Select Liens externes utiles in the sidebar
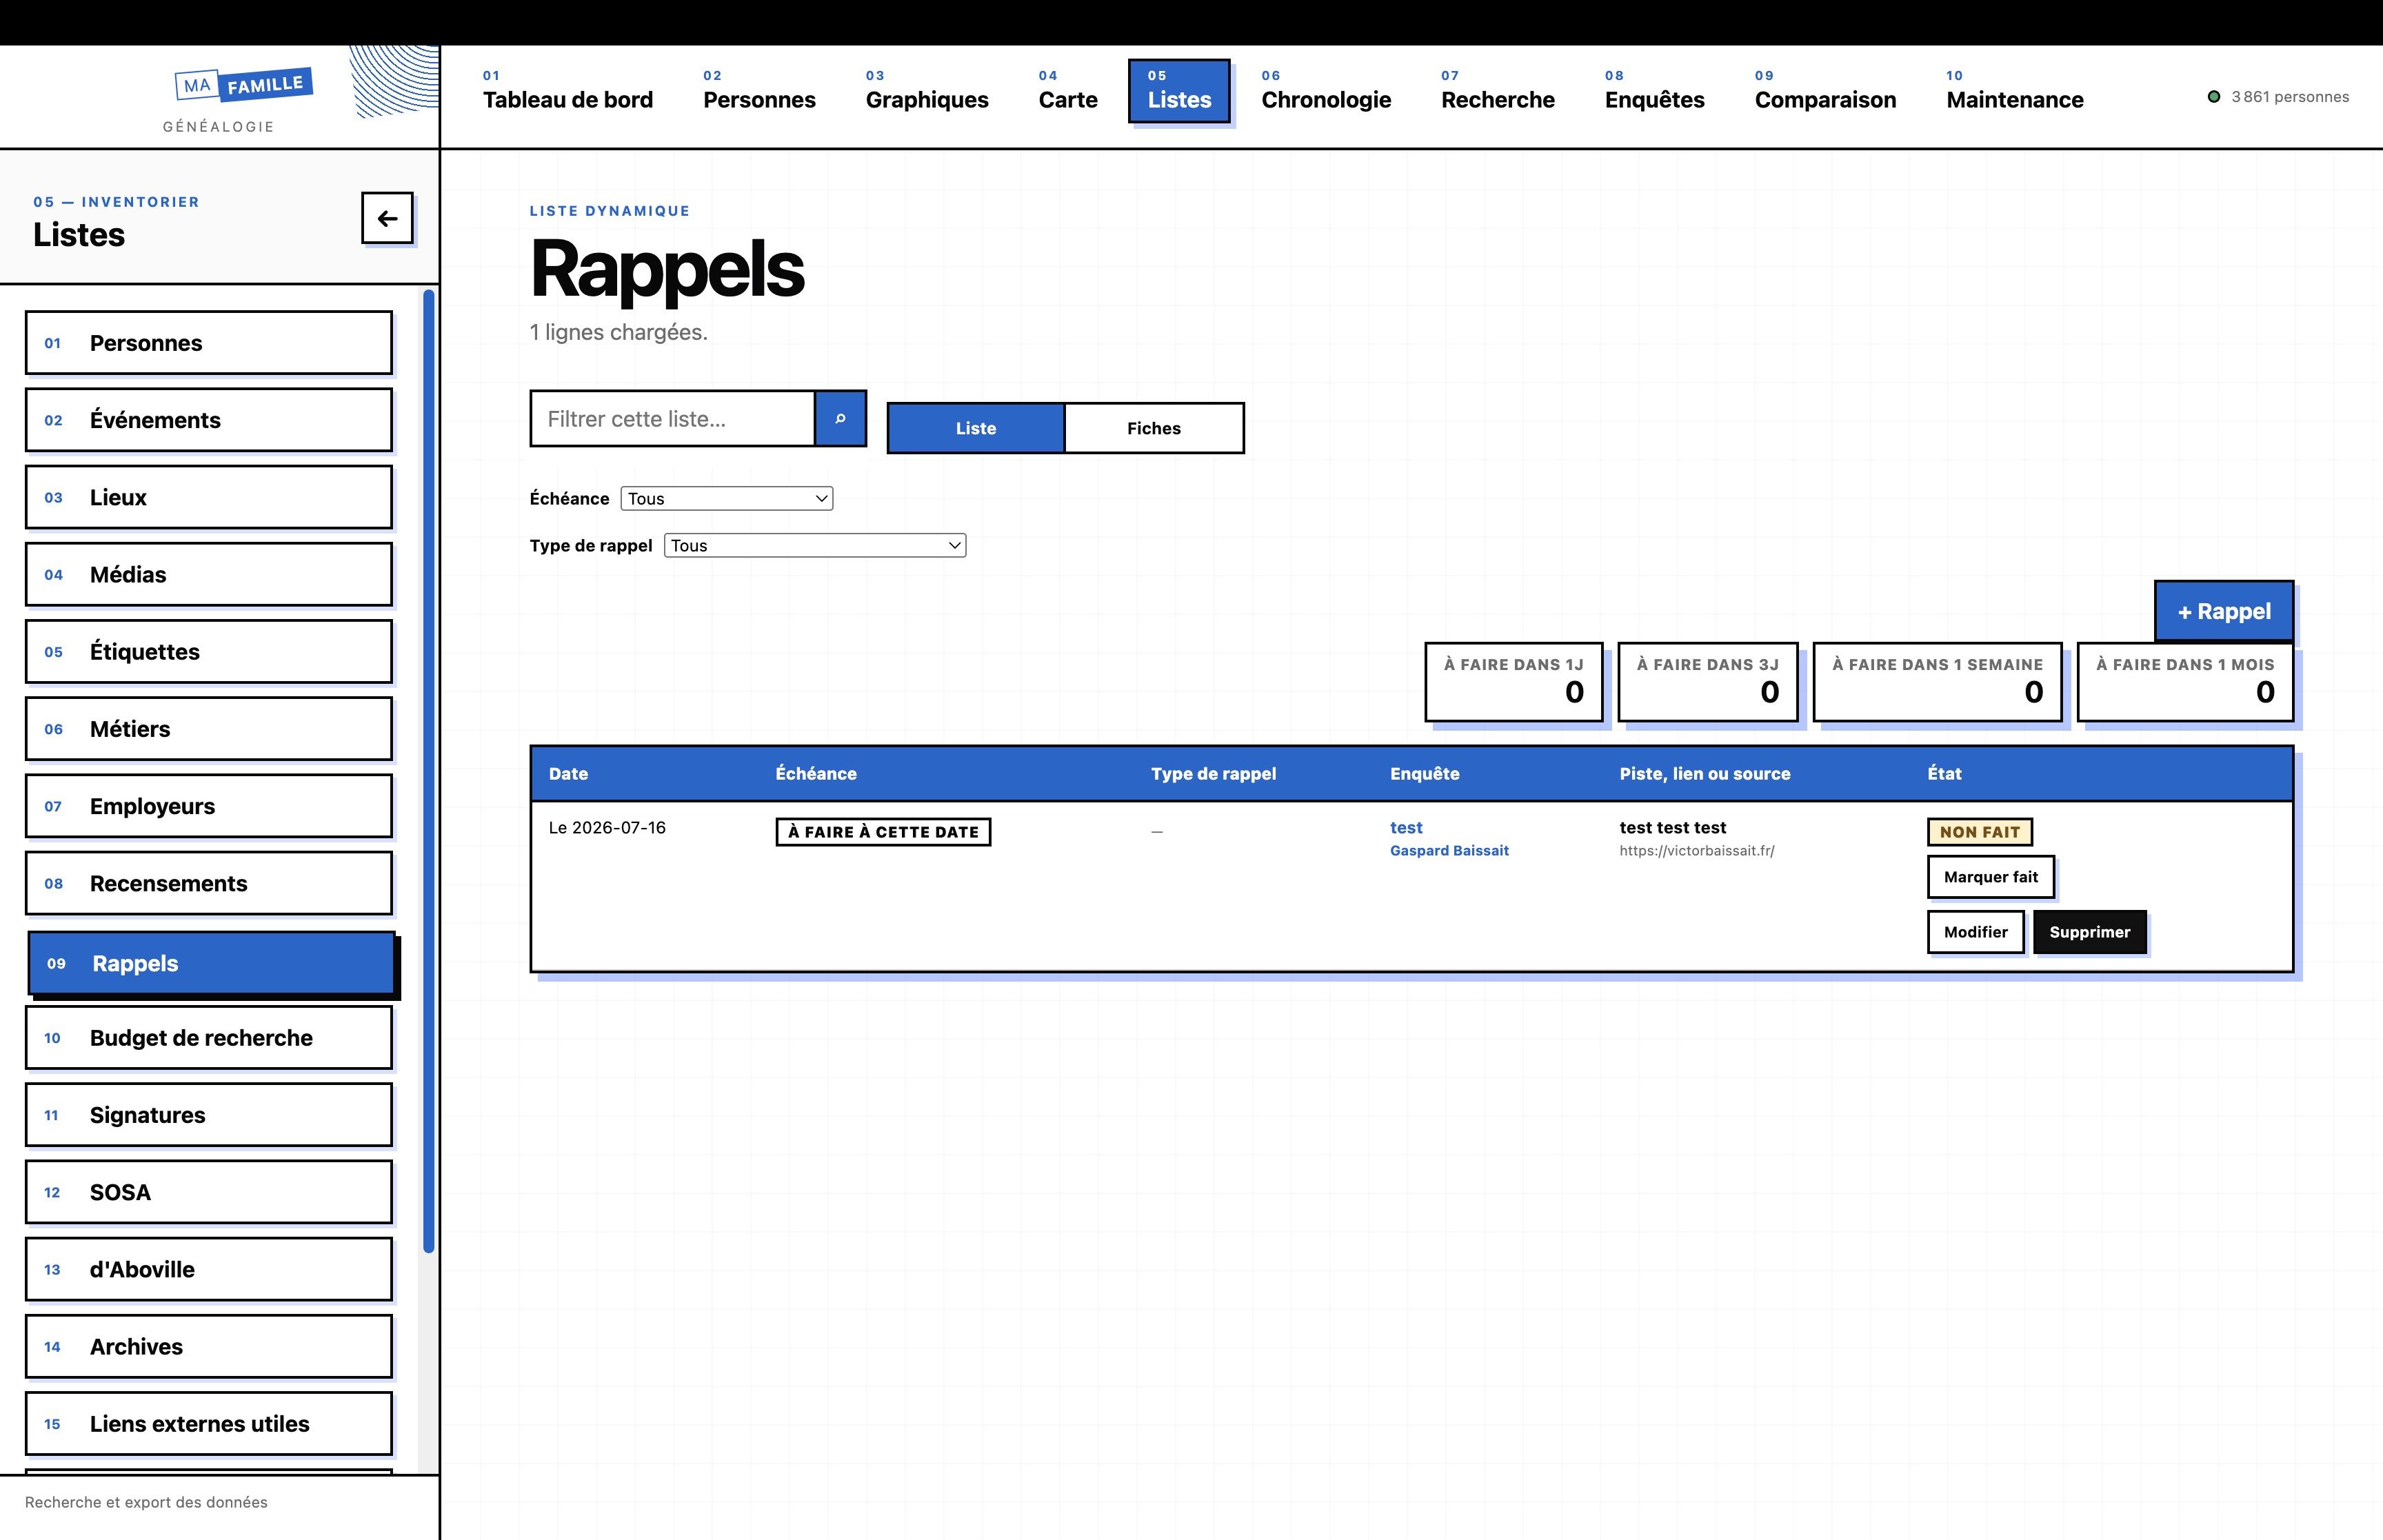The width and height of the screenshot is (2383, 1540). pyautogui.click(x=209, y=1424)
